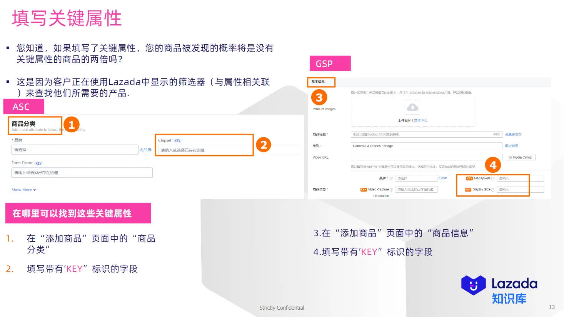Click the help icon beside the GSP 品牌 field
Viewport: 564px width, 317px height.
coord(391,178)
